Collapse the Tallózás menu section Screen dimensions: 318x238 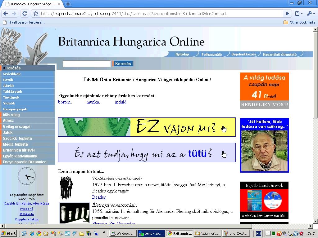(x=28, y=68)
